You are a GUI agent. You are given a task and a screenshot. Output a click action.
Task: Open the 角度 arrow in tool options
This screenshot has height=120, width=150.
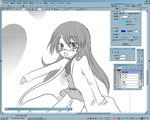127,58
